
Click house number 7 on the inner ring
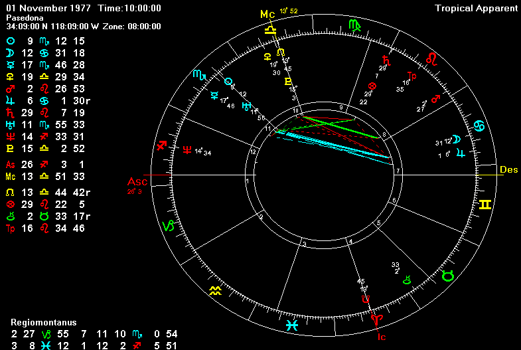pos(398,172)
